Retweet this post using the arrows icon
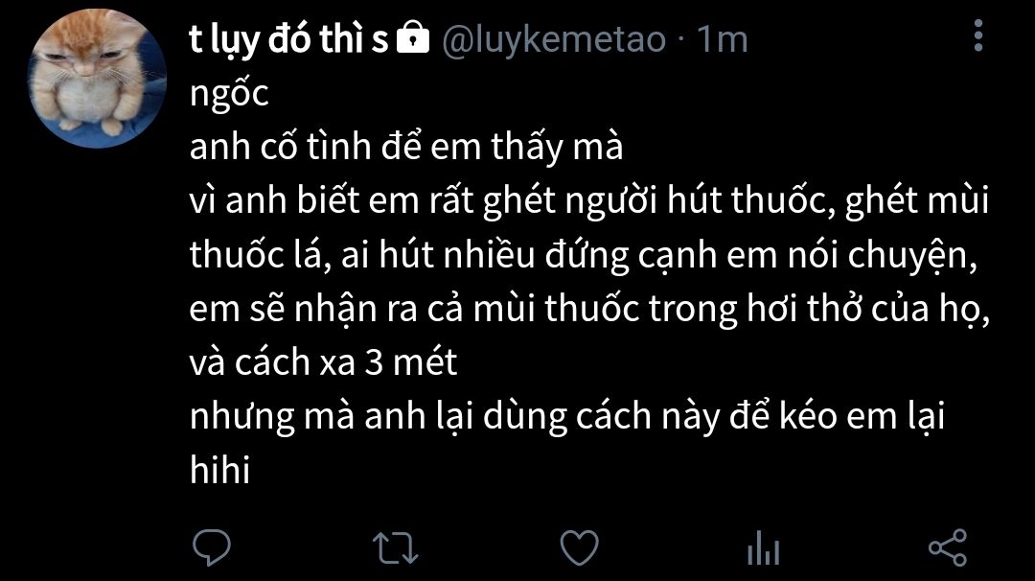 pyautogui.click(x=396, y=548)
